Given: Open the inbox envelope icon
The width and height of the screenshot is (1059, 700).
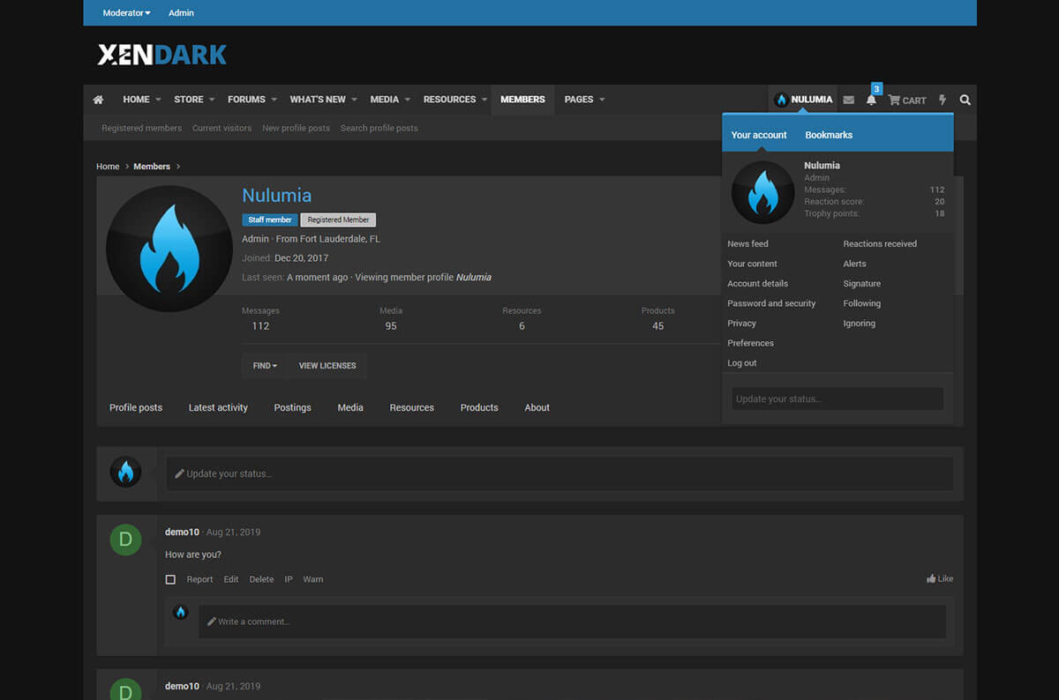Looking at the screenshot, I should tap(848, 100).
